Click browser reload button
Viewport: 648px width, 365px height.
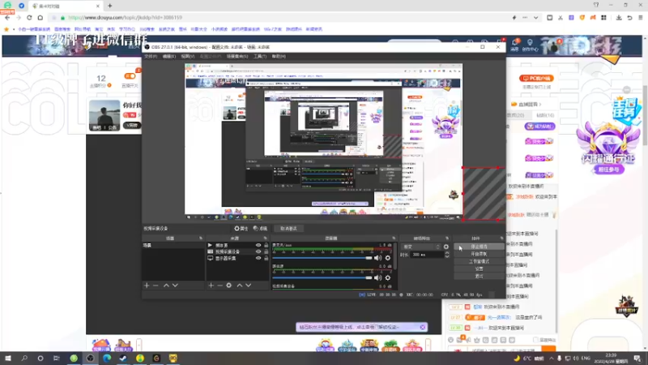point(29,18)
